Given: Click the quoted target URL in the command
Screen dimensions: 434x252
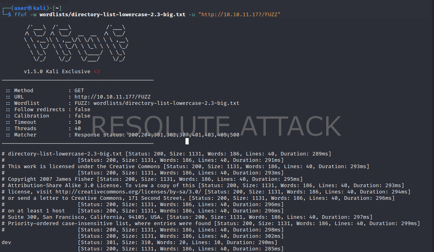Looking at the screenshot, I should pyautogui.click(x=239, y=15).
